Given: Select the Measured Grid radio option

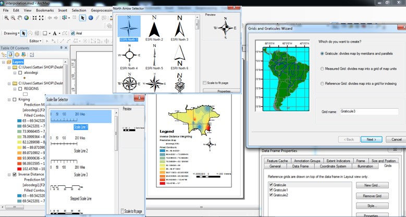Looking at the screenshot, I should pyautogui.click(x=323, y=68).
